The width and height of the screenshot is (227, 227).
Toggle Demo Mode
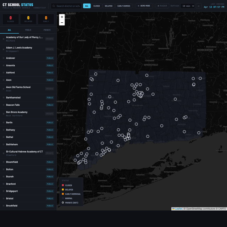144,6
